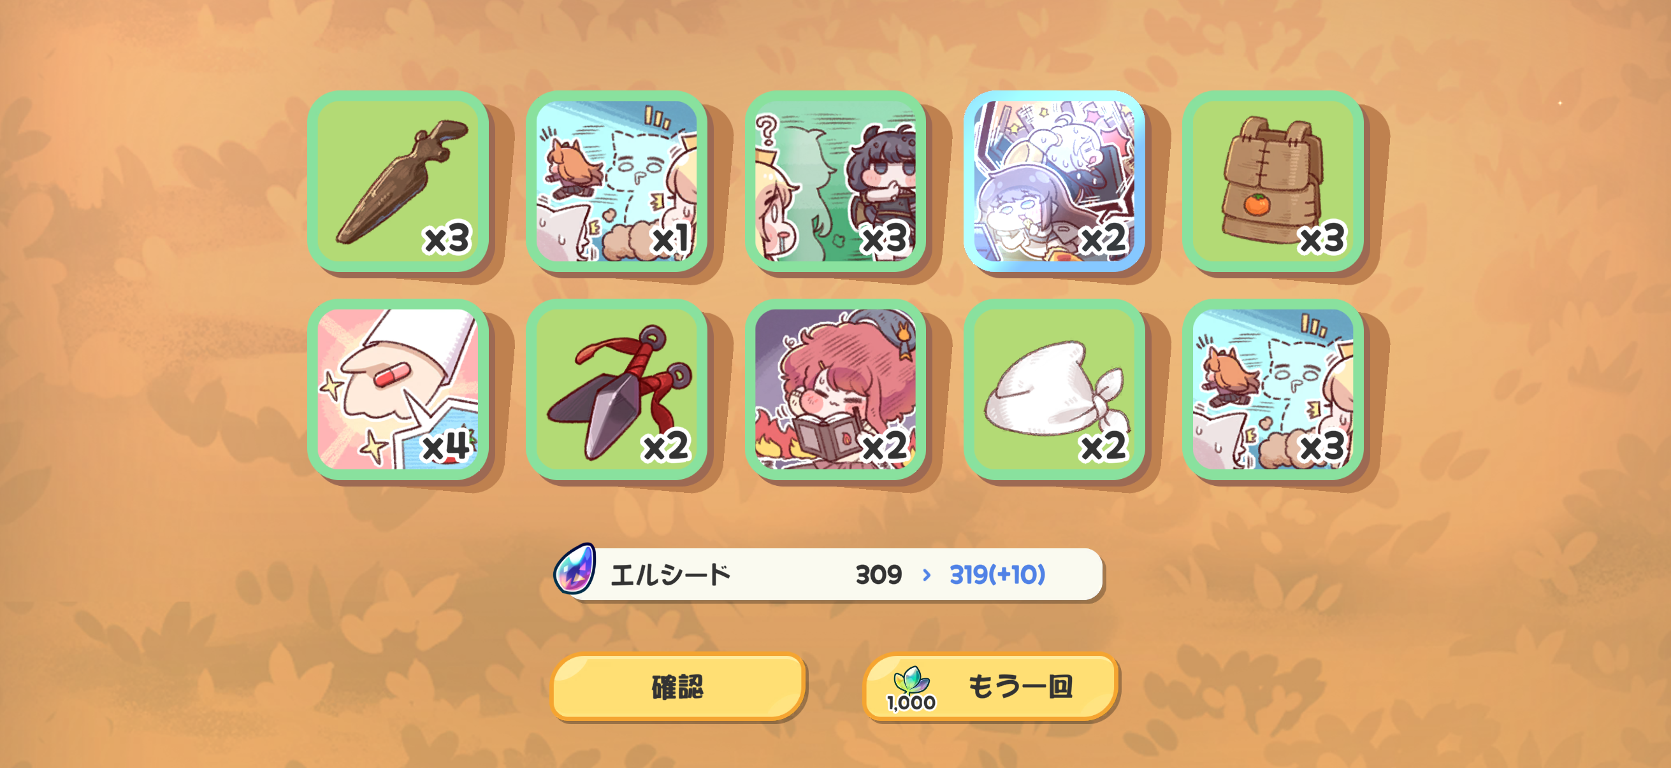Tap the blue arrow between 309 and 319

point(927,575)
